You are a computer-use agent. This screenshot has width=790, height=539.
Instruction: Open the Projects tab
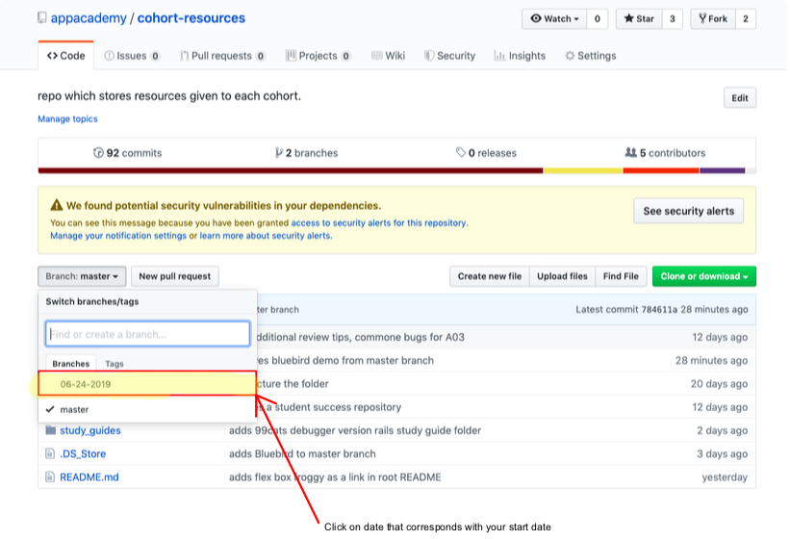coord(318,56)
